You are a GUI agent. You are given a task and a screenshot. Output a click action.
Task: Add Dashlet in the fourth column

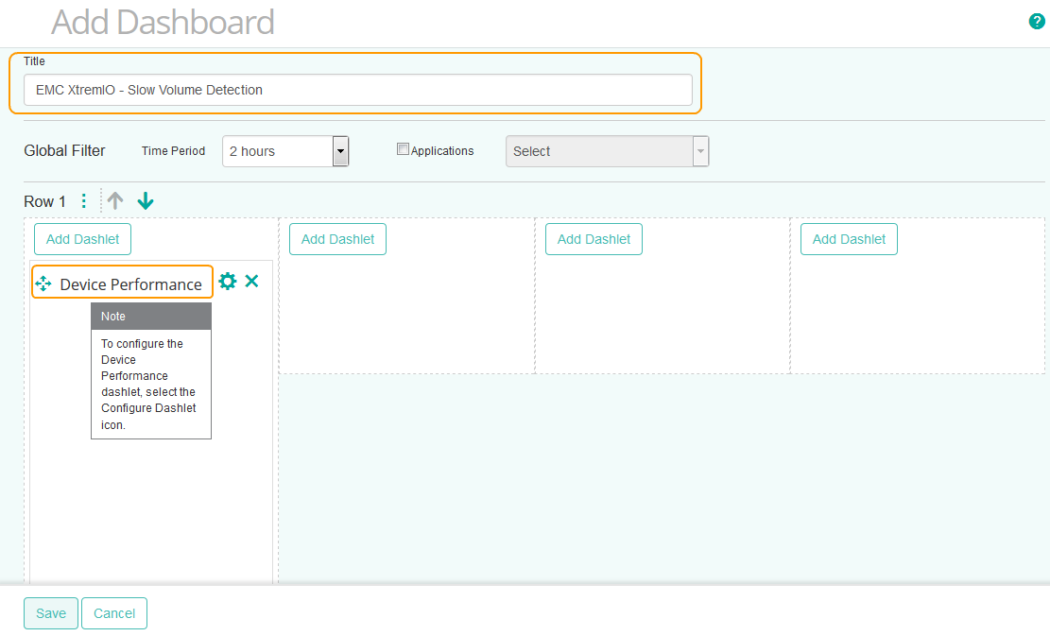coord(849,239)
